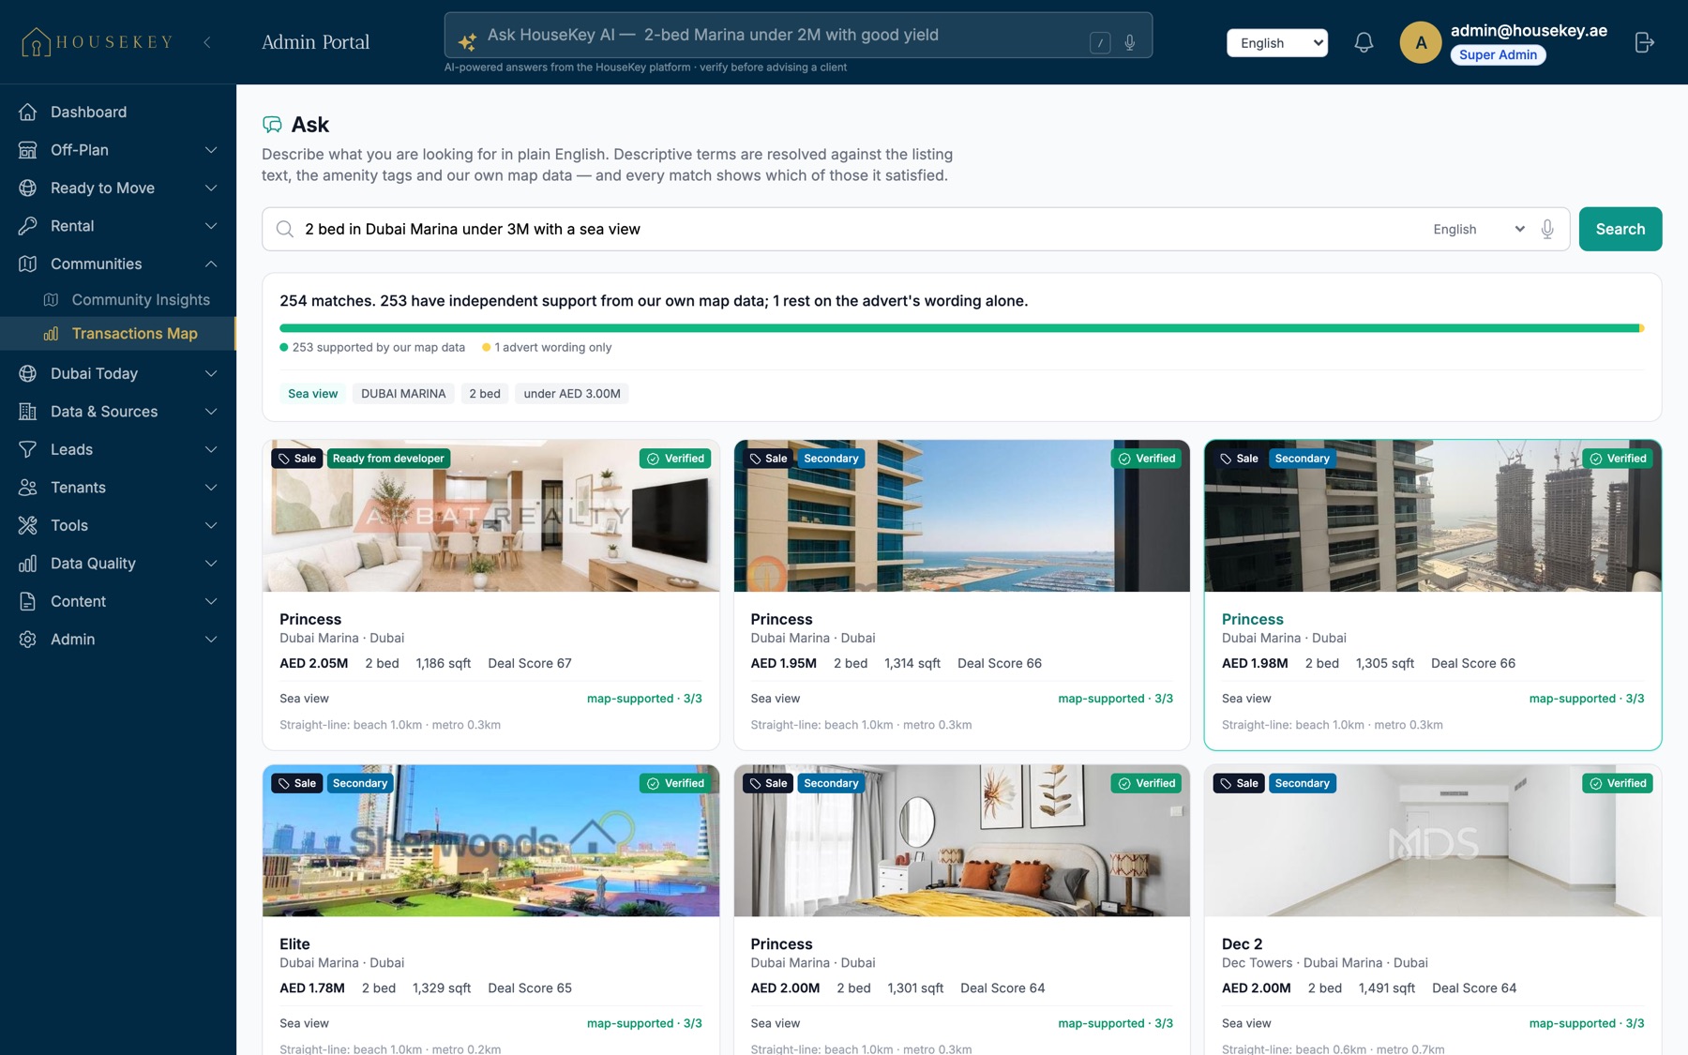The image size is (1688, 1055).
Task: Click the magnifier icon in Ask search box
Action: pyautogui.click(x=284, y=229)
